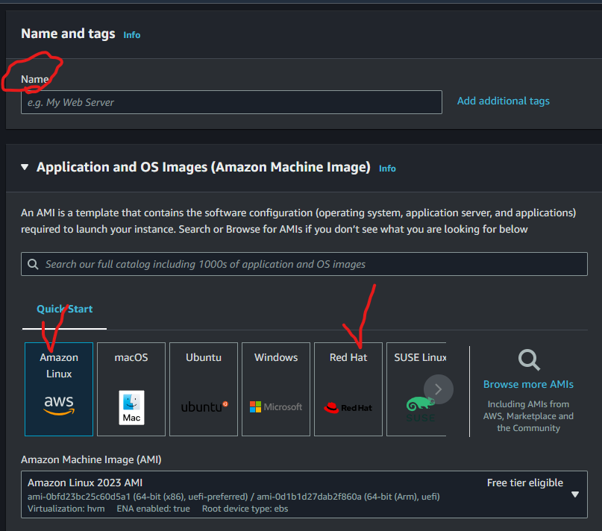Switch to the Quick Start tab
Image resolution: width=602 pixels, height=531 pixels.
click(64, 309)
